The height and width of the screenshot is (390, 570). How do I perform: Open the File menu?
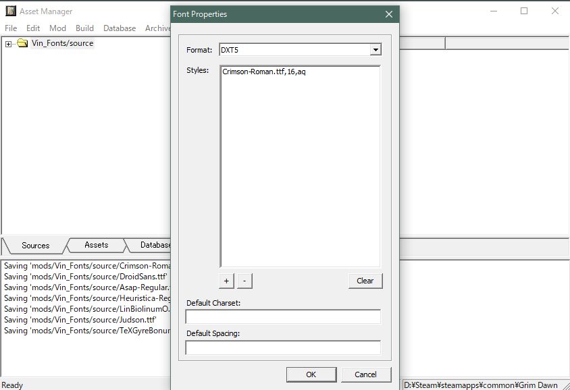11,28
